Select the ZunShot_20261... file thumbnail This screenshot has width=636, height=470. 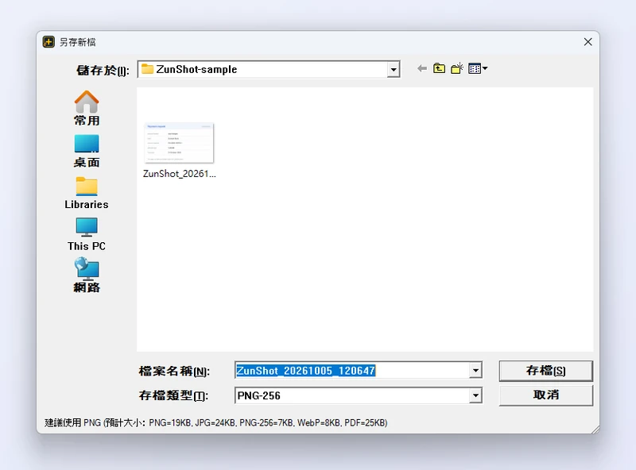coord(179,143)
